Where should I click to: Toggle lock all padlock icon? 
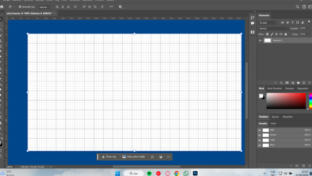tap(286, 34)
